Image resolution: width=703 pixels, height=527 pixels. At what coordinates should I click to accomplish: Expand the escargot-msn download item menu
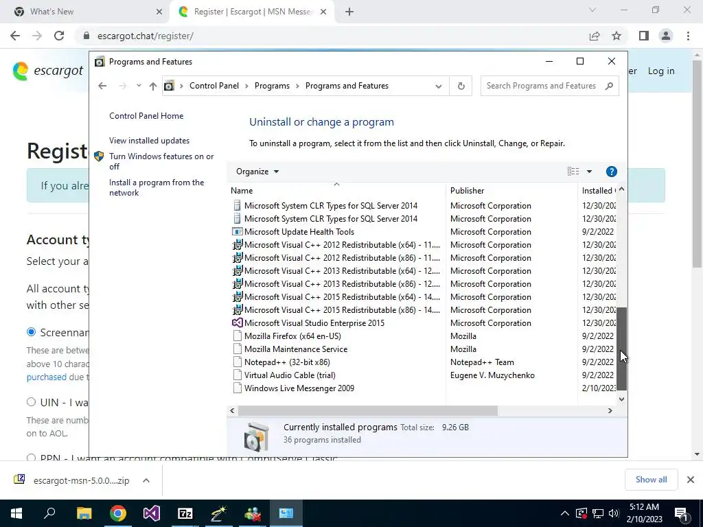pos(146,480)
